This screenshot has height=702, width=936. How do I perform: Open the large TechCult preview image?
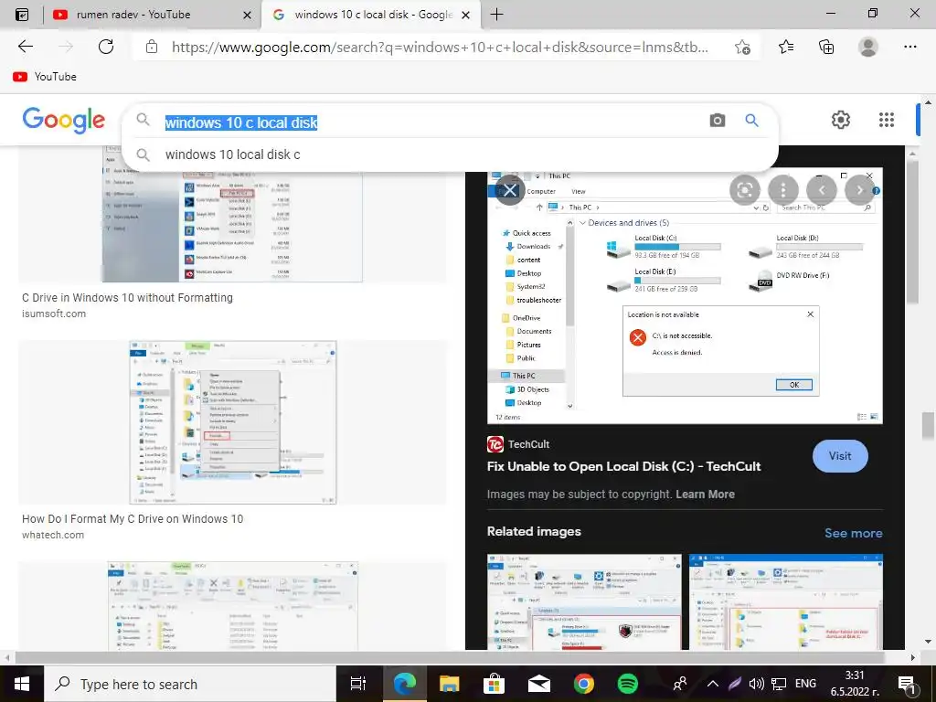[685, 297]
